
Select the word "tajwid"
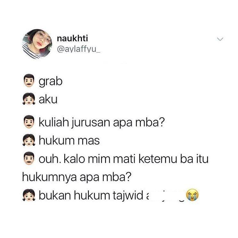click(128, 196)
